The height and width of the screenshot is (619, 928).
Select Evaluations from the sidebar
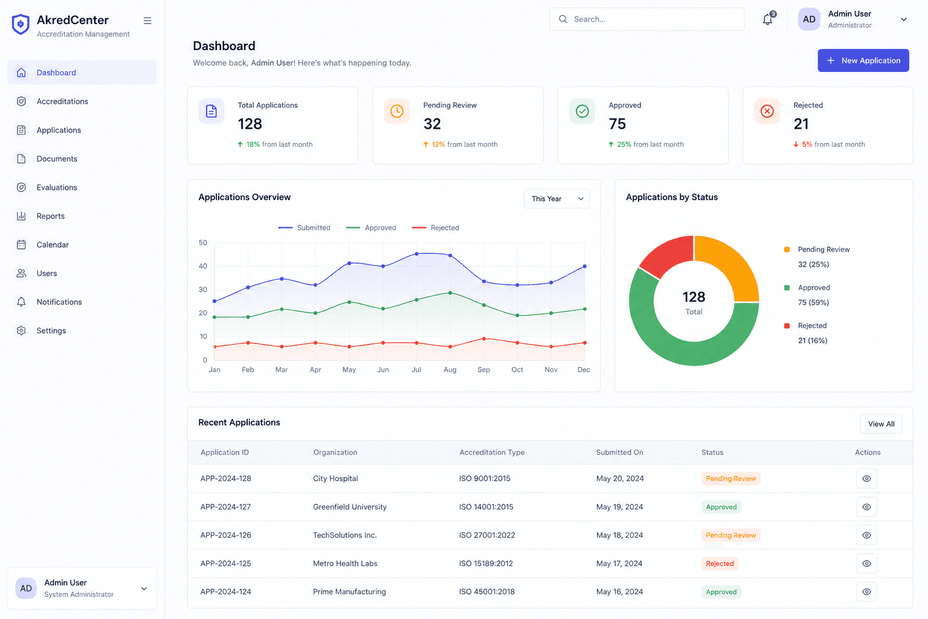(x=82, y=187)
